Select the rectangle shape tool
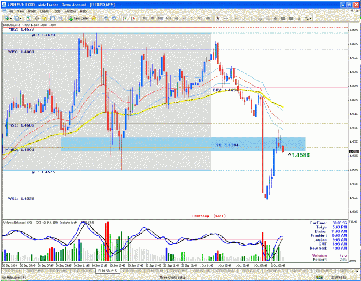Image resolution: width=361 pixels, height=281 pixels. (283, 18)
